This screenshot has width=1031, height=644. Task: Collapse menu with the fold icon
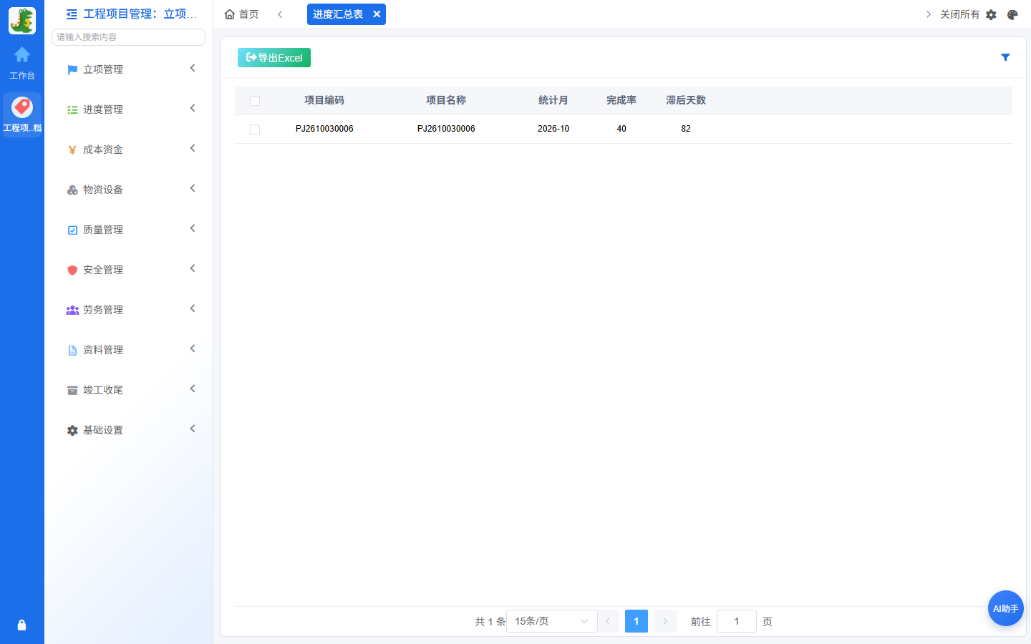72,14
